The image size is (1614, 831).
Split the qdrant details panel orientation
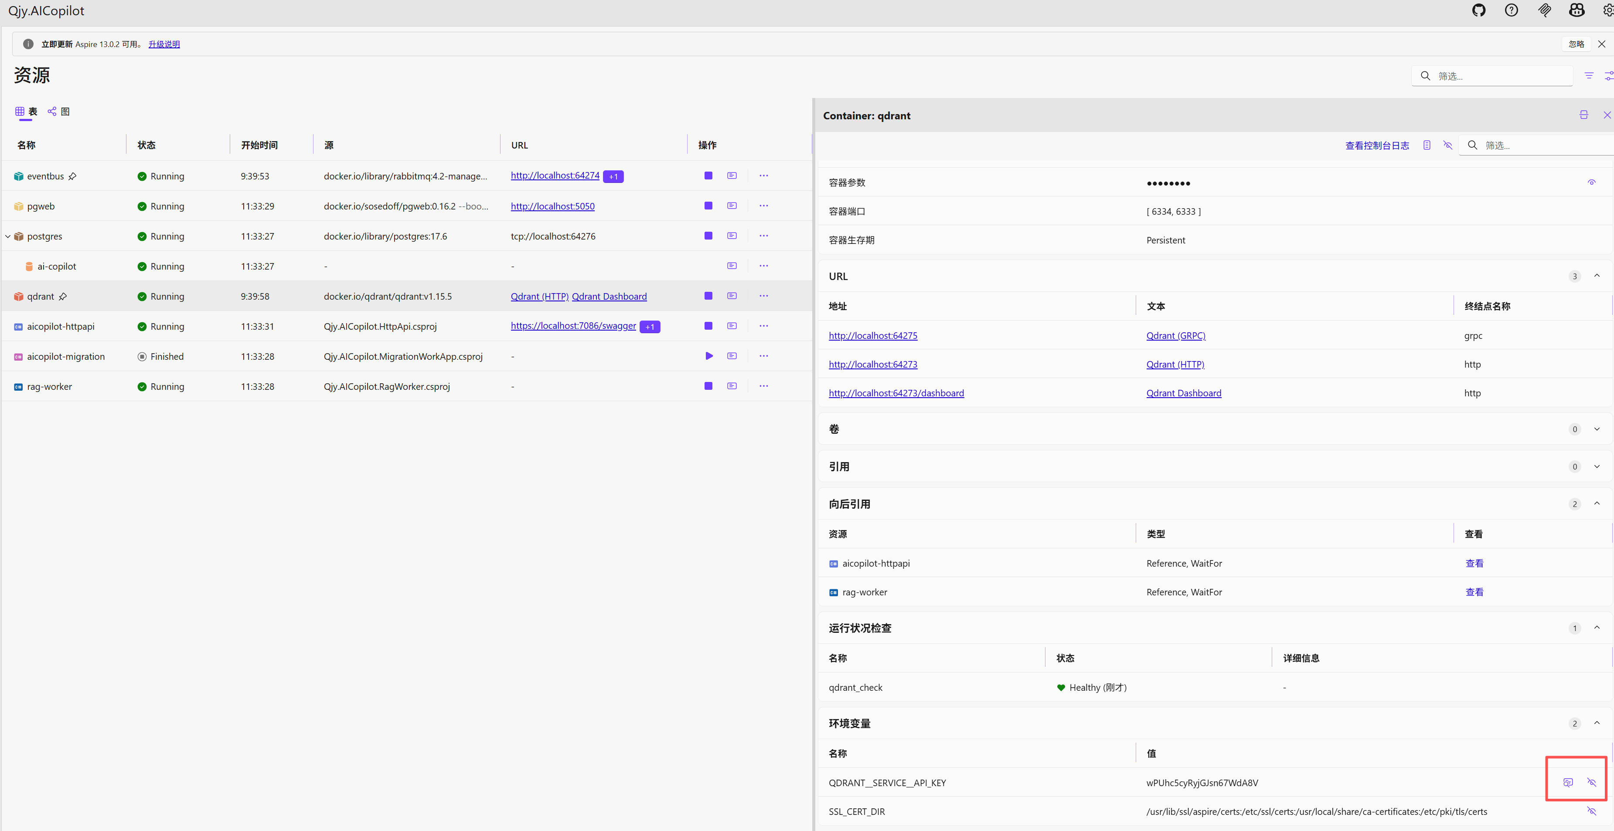pos(1583,115)
